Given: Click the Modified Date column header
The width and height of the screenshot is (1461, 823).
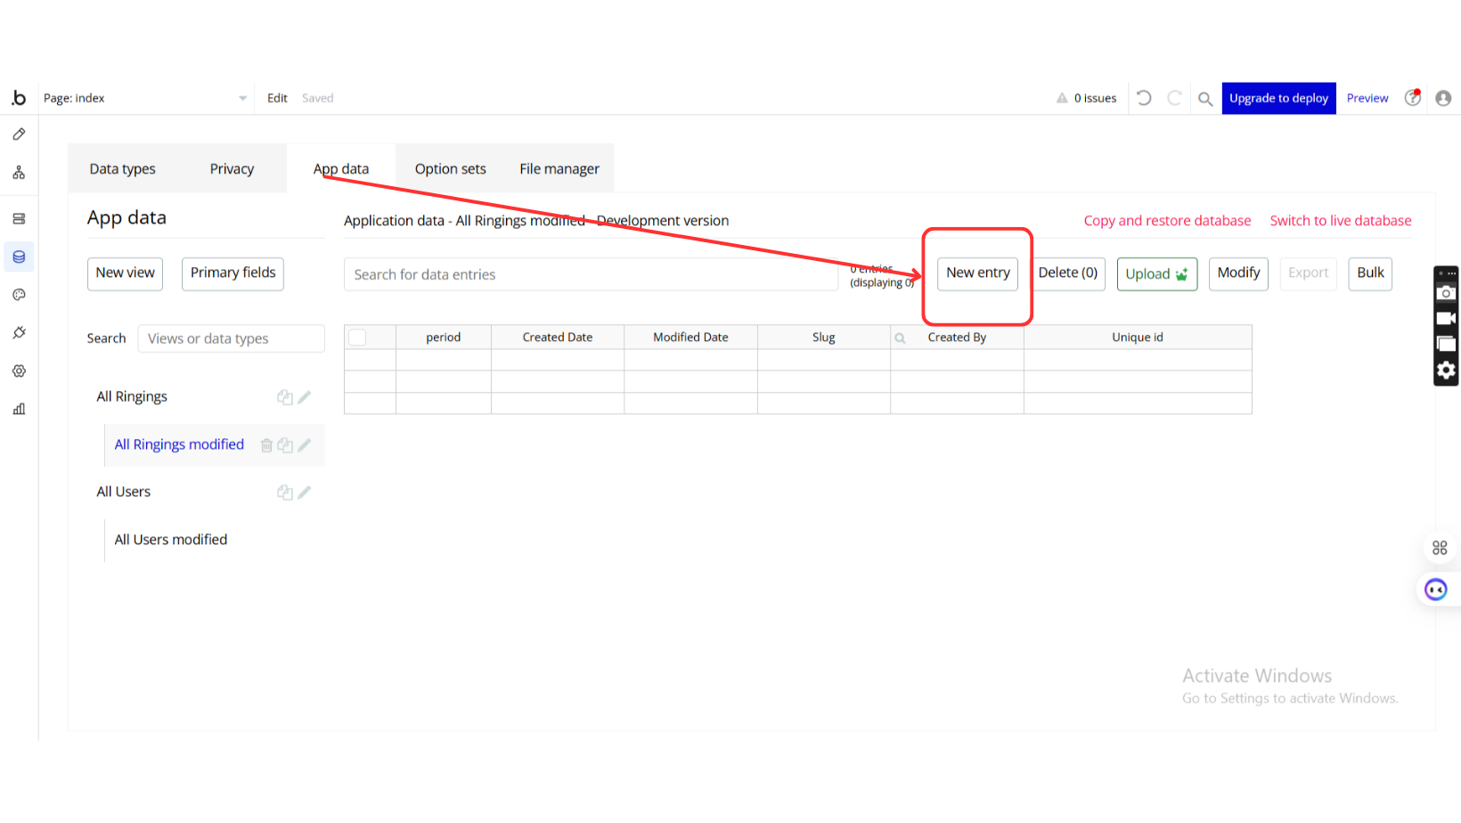Looking at the screenshot, I should coord(691,338).
